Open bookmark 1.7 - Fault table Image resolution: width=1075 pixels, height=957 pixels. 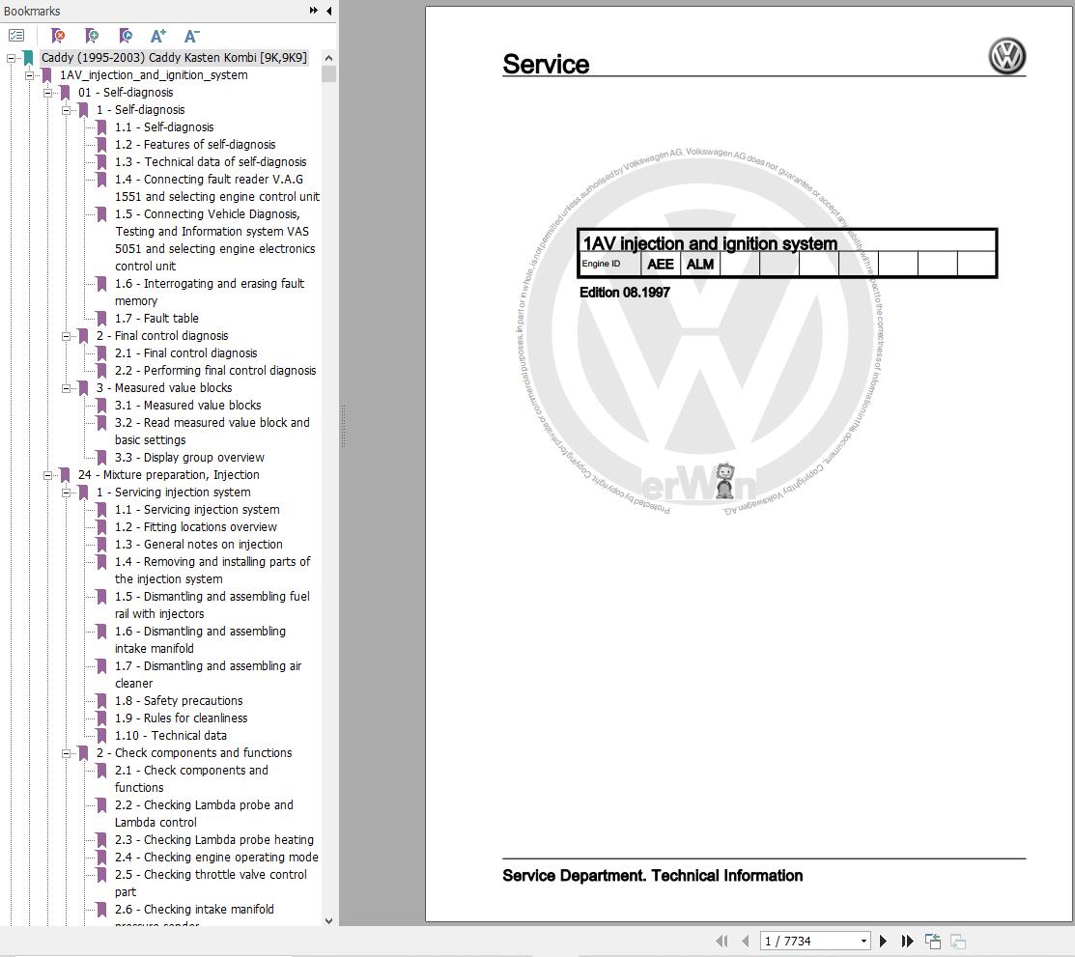click(x=156, y=318)
